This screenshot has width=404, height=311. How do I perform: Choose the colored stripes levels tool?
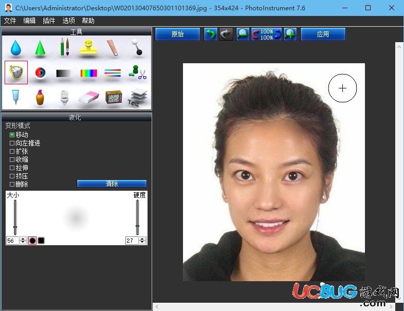pos(113,73)
